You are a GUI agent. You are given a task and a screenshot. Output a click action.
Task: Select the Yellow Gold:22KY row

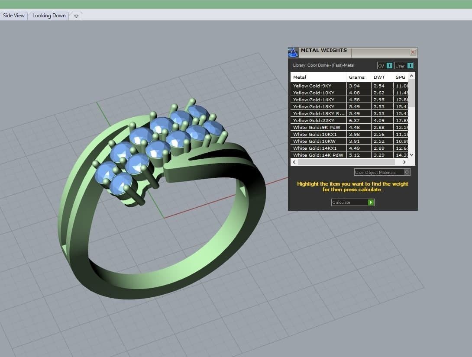pos(349,120)
